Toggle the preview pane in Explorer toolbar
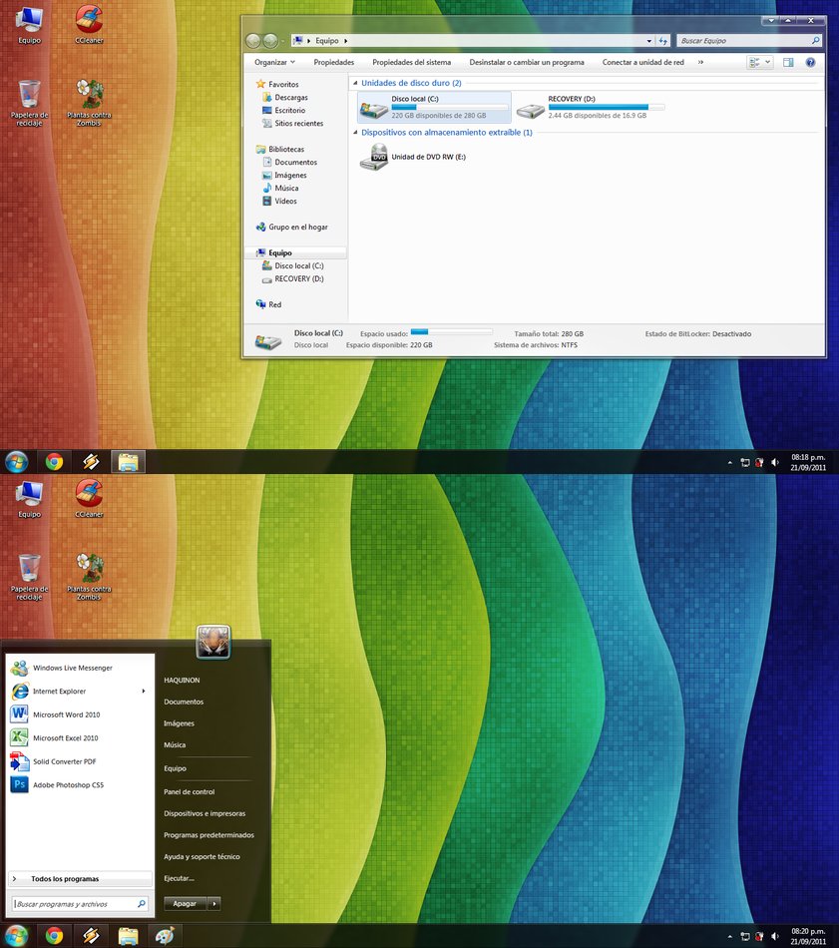Screen dimensions: 839x948 pyautogui.click(x=788, y=62)
